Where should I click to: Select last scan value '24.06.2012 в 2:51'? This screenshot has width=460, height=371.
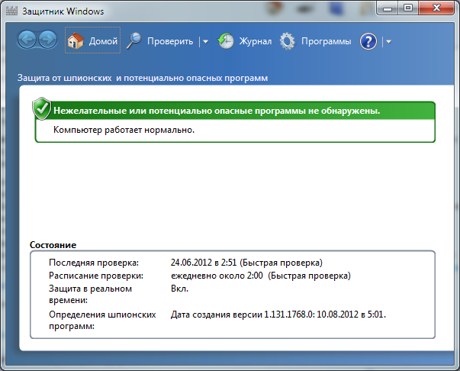(x=204, y=263)
